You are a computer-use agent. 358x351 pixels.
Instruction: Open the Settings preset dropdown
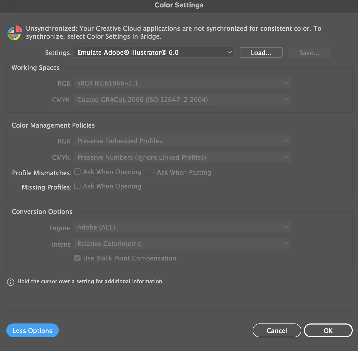(x=154, y=52)
